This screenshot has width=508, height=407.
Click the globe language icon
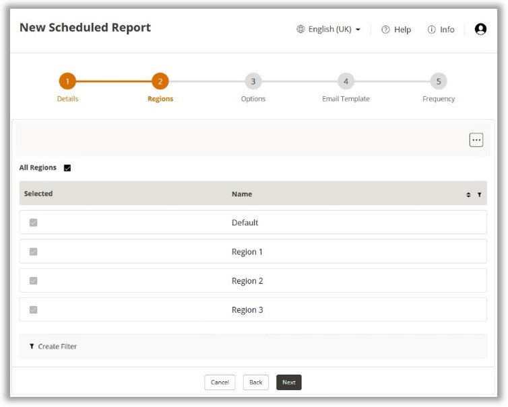click(300, 30)
